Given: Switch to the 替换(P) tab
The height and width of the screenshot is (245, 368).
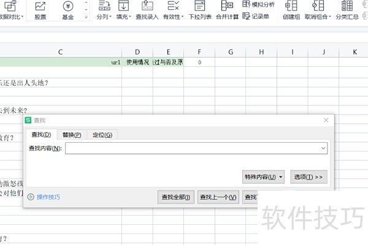Looking at the screenshot, I should click(72, 135).
